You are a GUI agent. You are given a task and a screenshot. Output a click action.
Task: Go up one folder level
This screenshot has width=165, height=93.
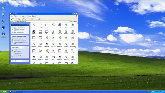tap(23, 19)
